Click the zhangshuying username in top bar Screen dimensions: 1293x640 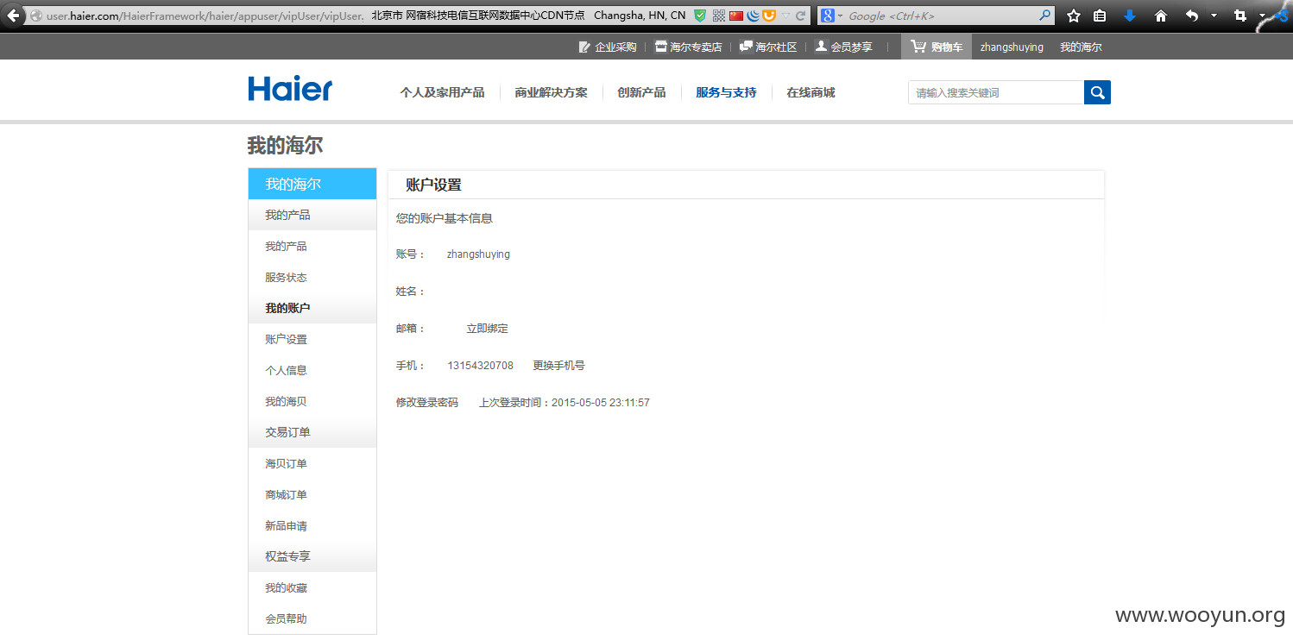point(1012,47)
